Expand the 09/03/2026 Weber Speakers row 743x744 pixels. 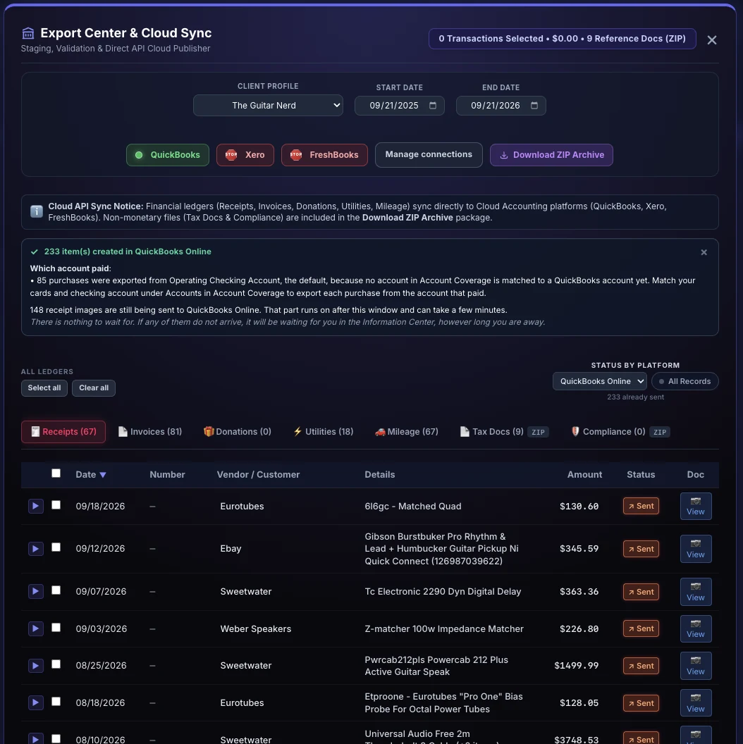coord(36,628)
